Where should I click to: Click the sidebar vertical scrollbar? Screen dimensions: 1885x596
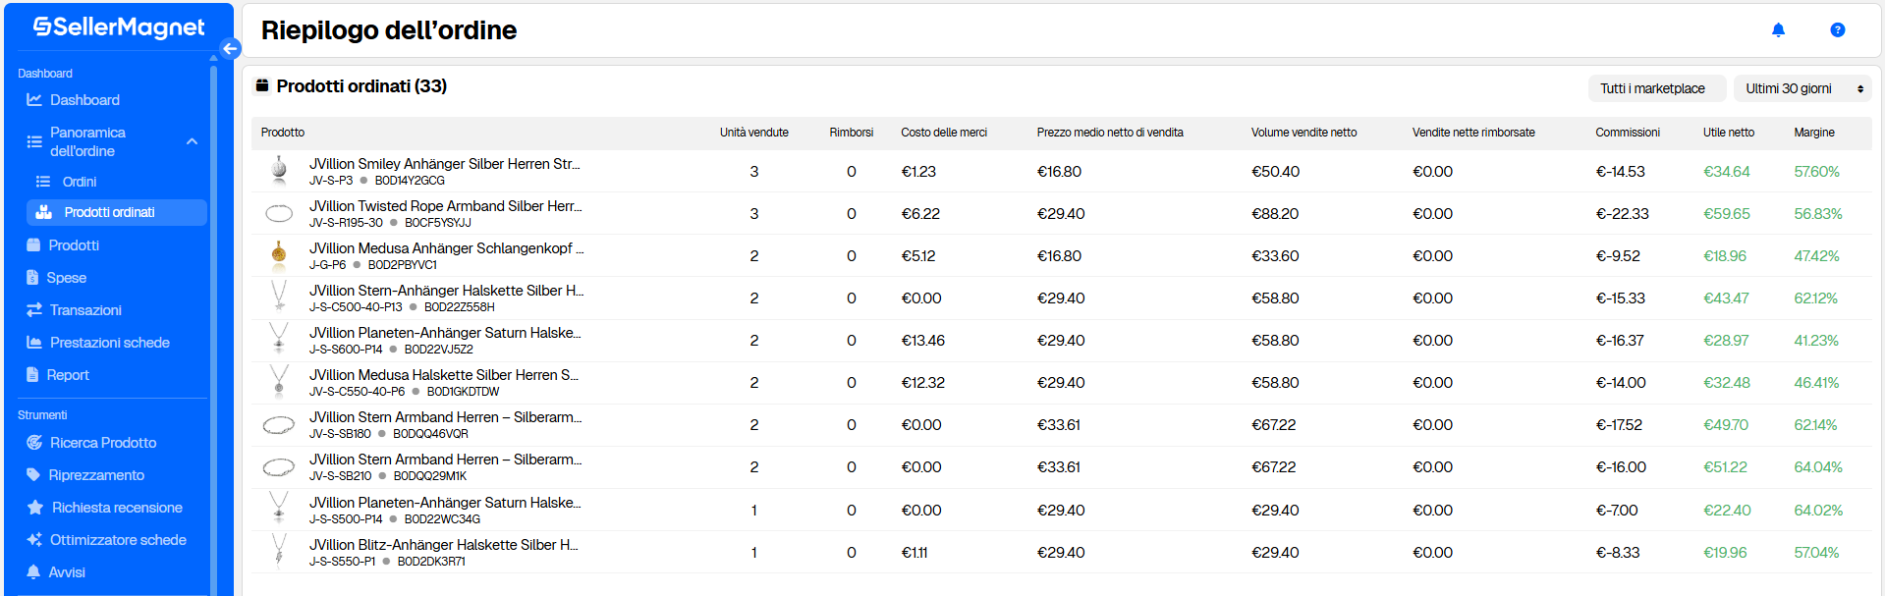(213, 324)
